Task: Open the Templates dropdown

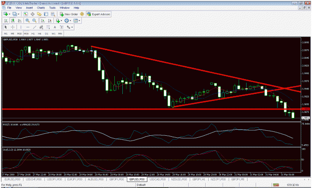Action: [79, 20]
